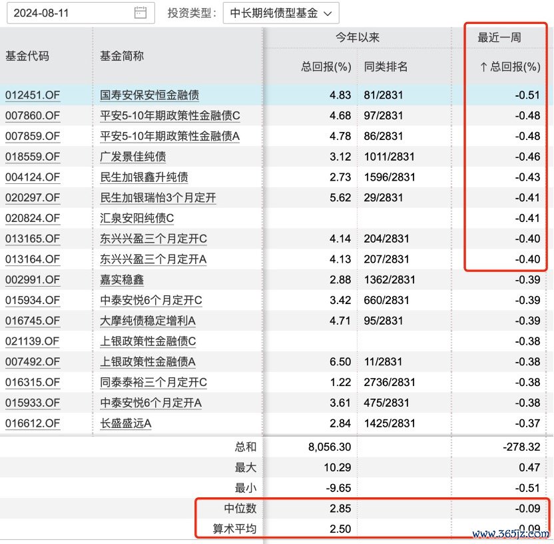This screenshot has width=554, height=544.
Task: Open the fund 东兴兴盈三个月定开A
Action: [x=153, y=259]
